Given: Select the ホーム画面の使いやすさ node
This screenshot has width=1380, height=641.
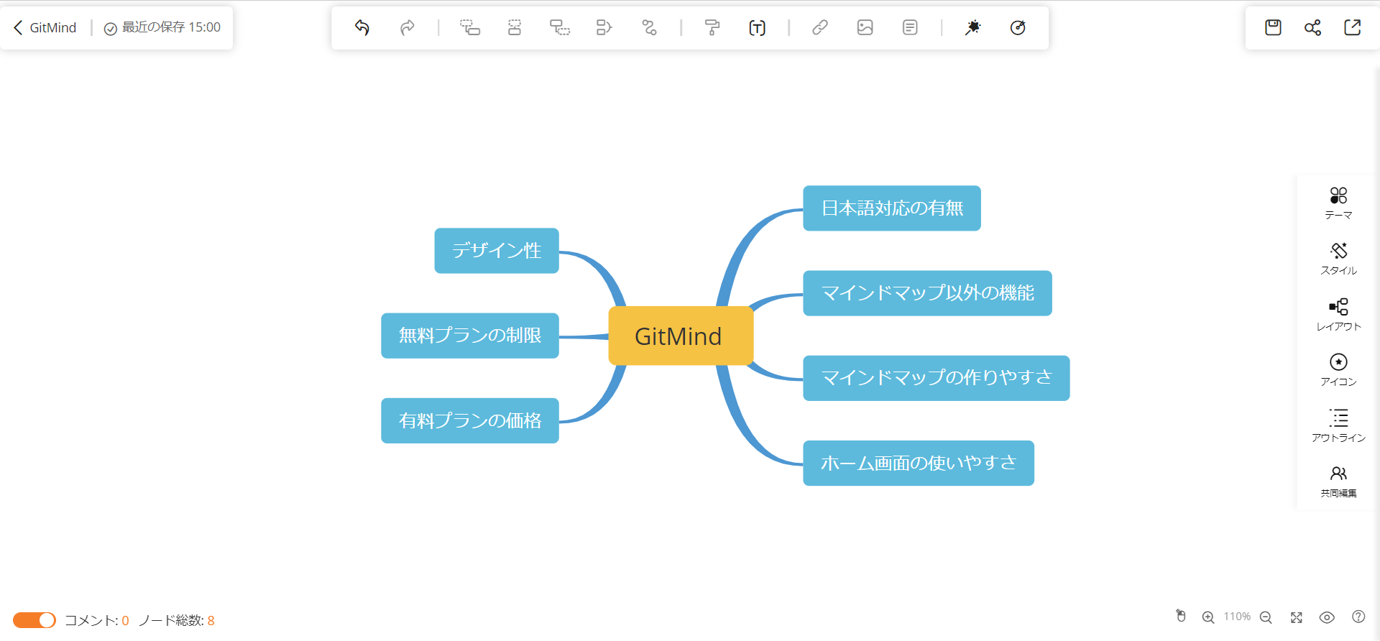Looking at the screenshot, I should pos(919,463).
